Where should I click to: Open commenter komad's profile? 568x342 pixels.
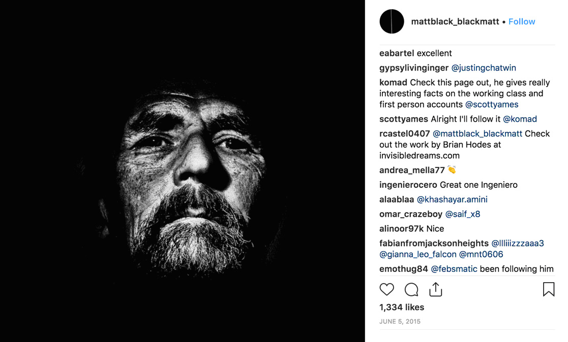tap(393, 83)
